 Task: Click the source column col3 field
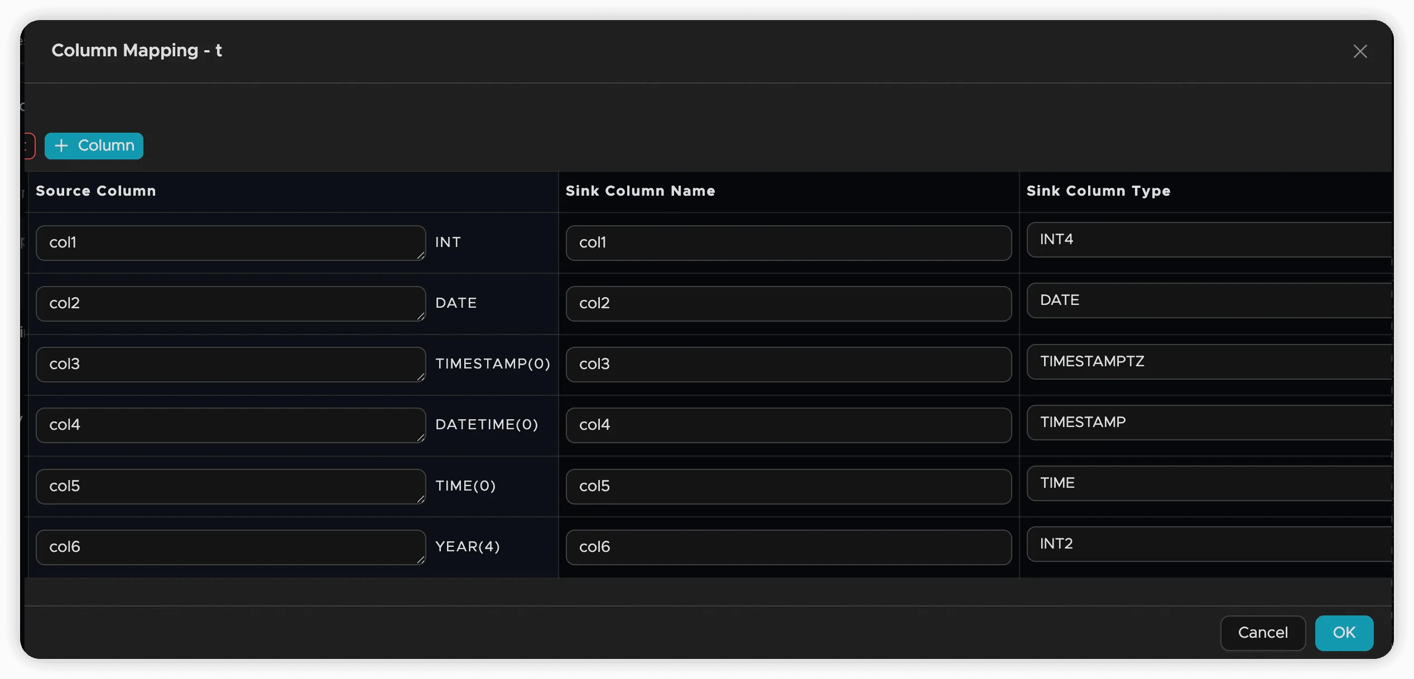point(230,365)
